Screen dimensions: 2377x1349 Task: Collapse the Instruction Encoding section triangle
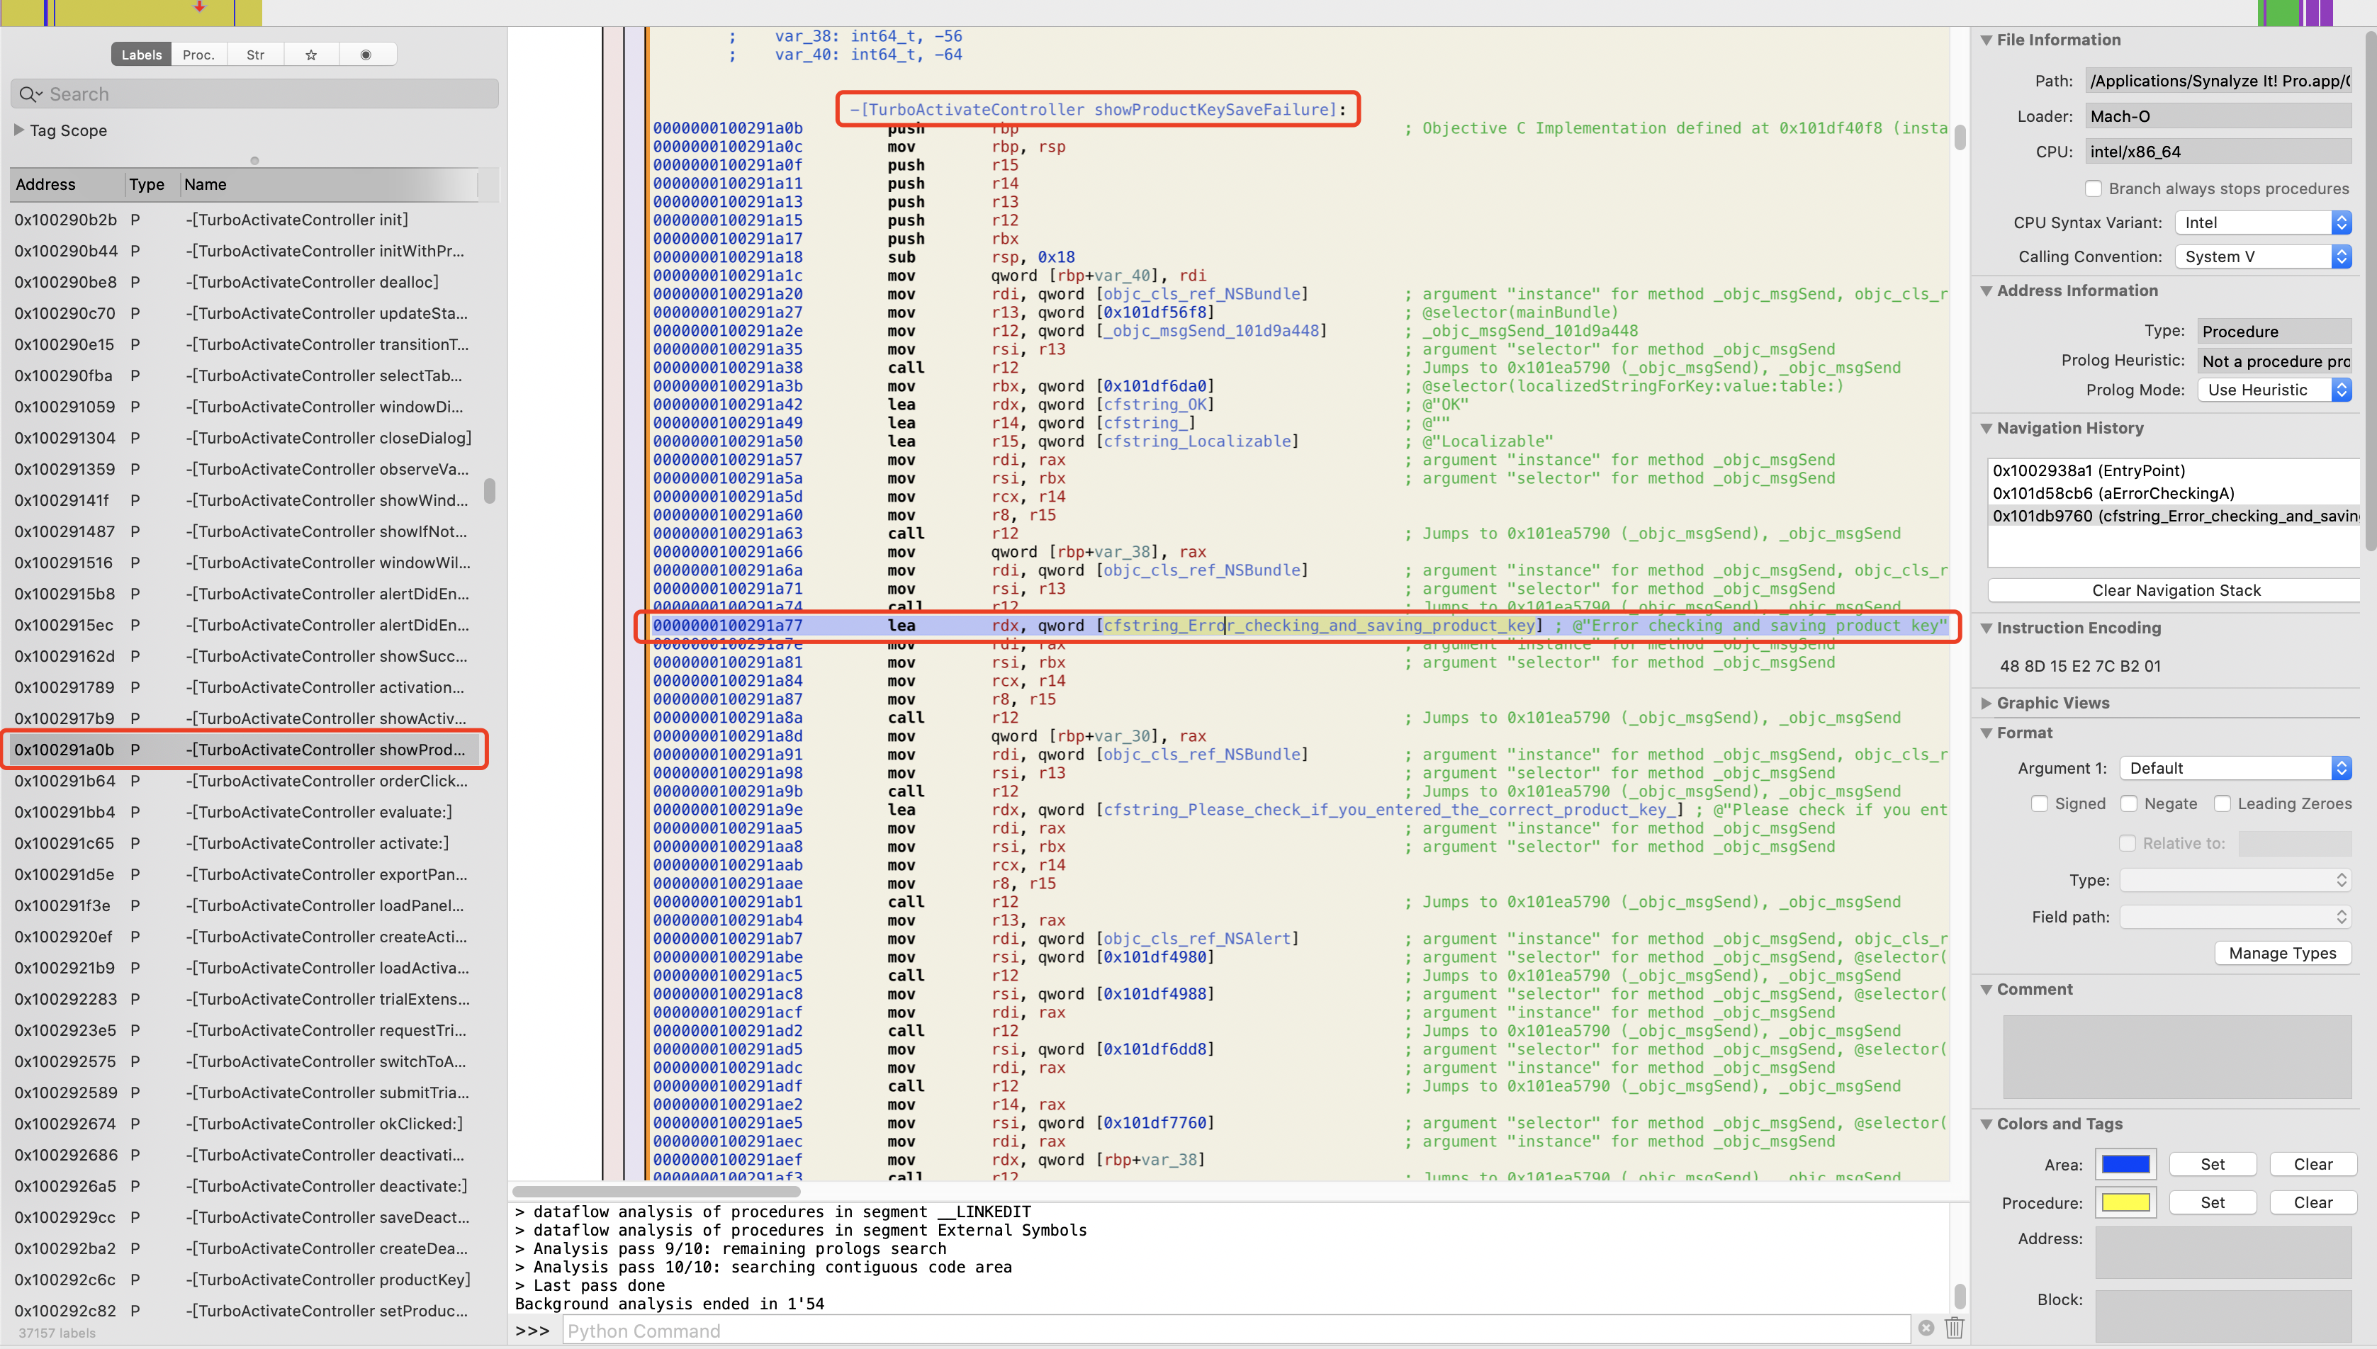(x=1986, y=627)
